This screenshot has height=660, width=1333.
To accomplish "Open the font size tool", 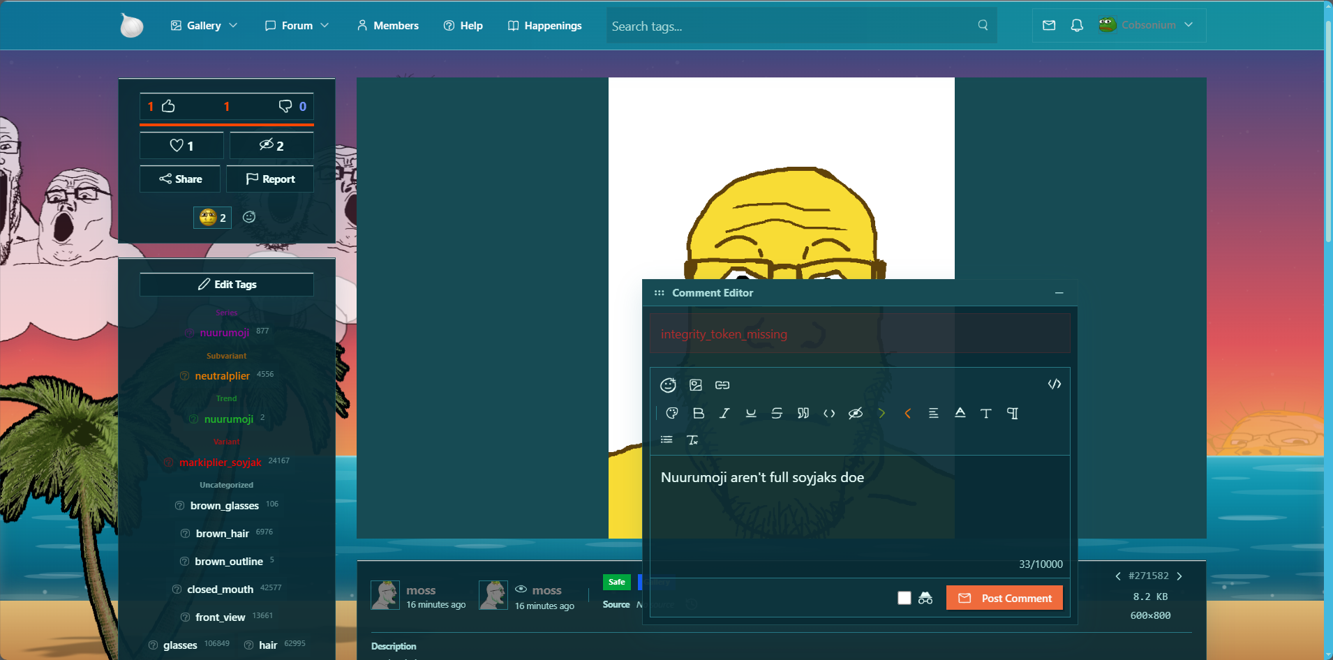I will [986, 414].
